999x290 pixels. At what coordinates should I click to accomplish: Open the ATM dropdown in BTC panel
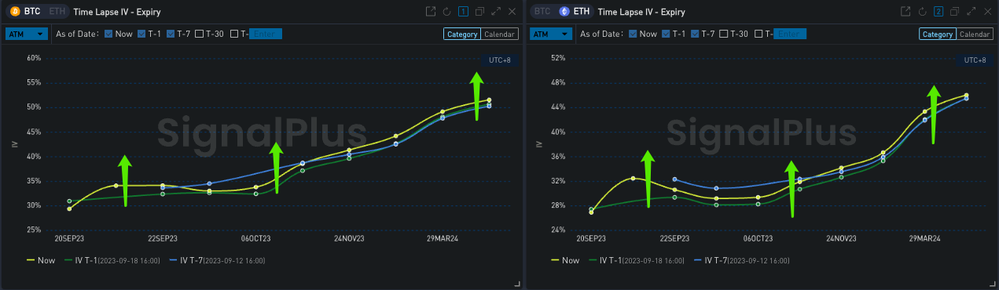tap(27, 34)
